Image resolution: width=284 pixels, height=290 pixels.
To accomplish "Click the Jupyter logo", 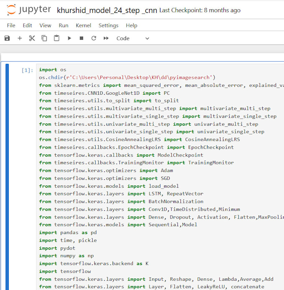I will pyautogui.click(x=28, y=10).
